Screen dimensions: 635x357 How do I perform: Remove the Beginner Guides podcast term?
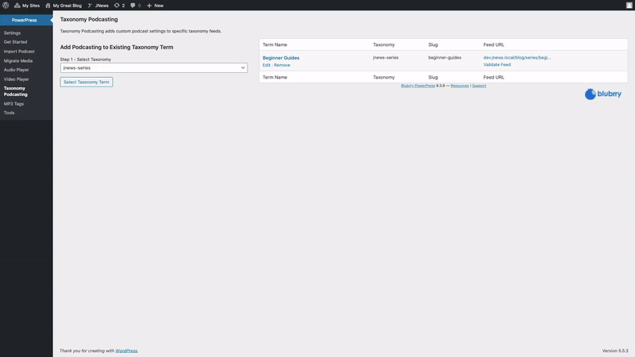click(282, 65)
